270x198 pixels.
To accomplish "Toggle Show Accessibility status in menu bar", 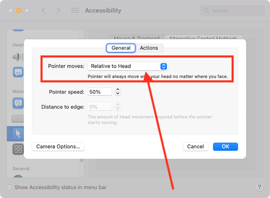I will pyautogui.click(x=9, y=187).
